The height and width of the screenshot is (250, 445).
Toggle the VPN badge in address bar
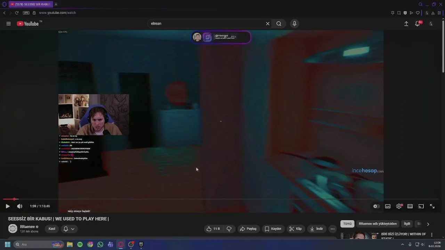tap(26, 13)
